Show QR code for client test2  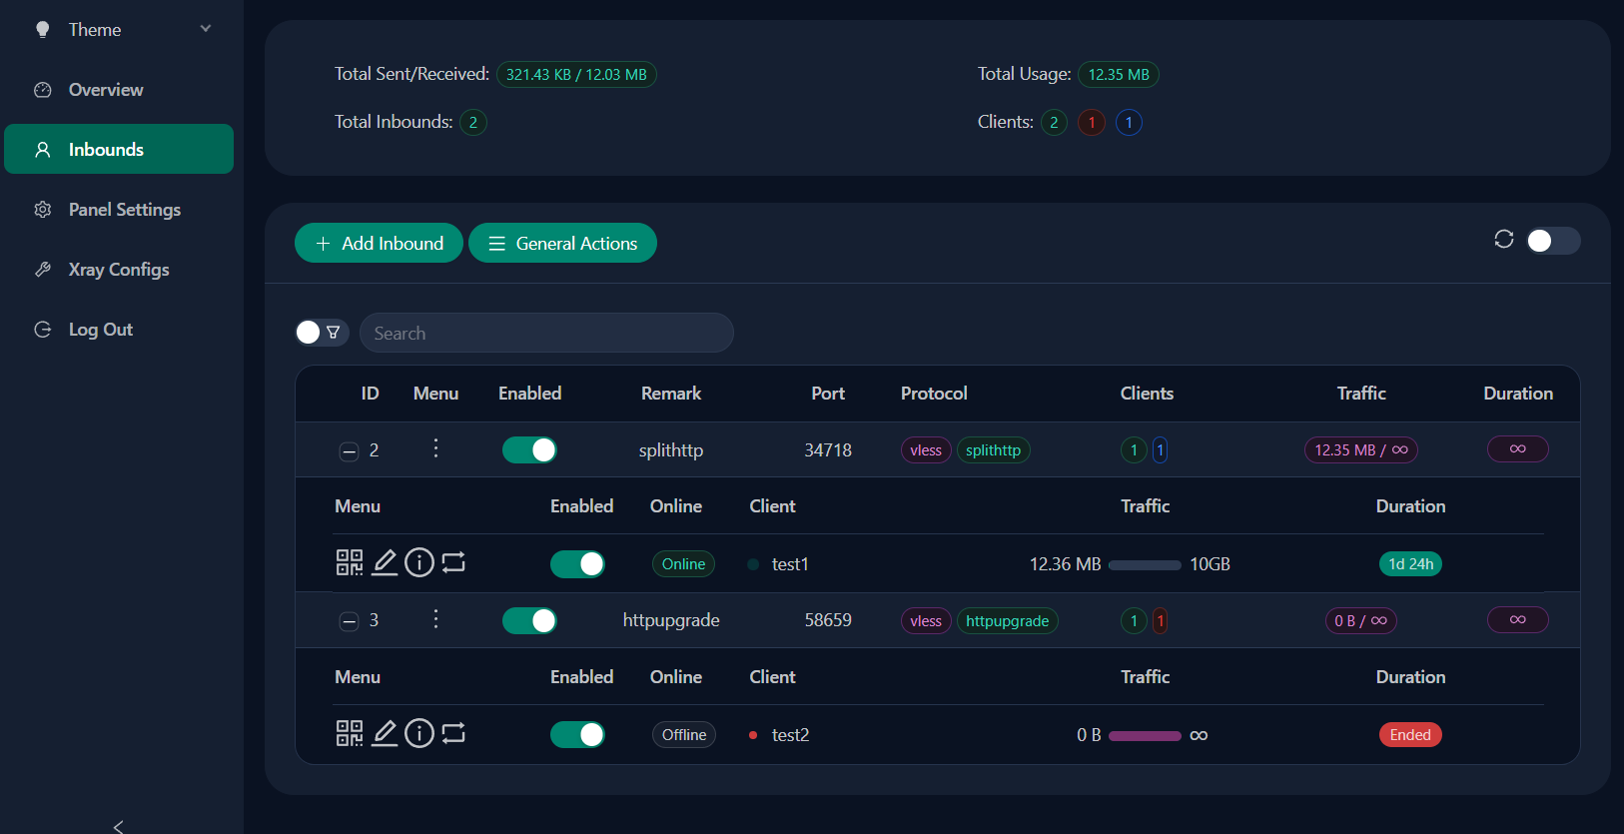(x=349, y=733)
